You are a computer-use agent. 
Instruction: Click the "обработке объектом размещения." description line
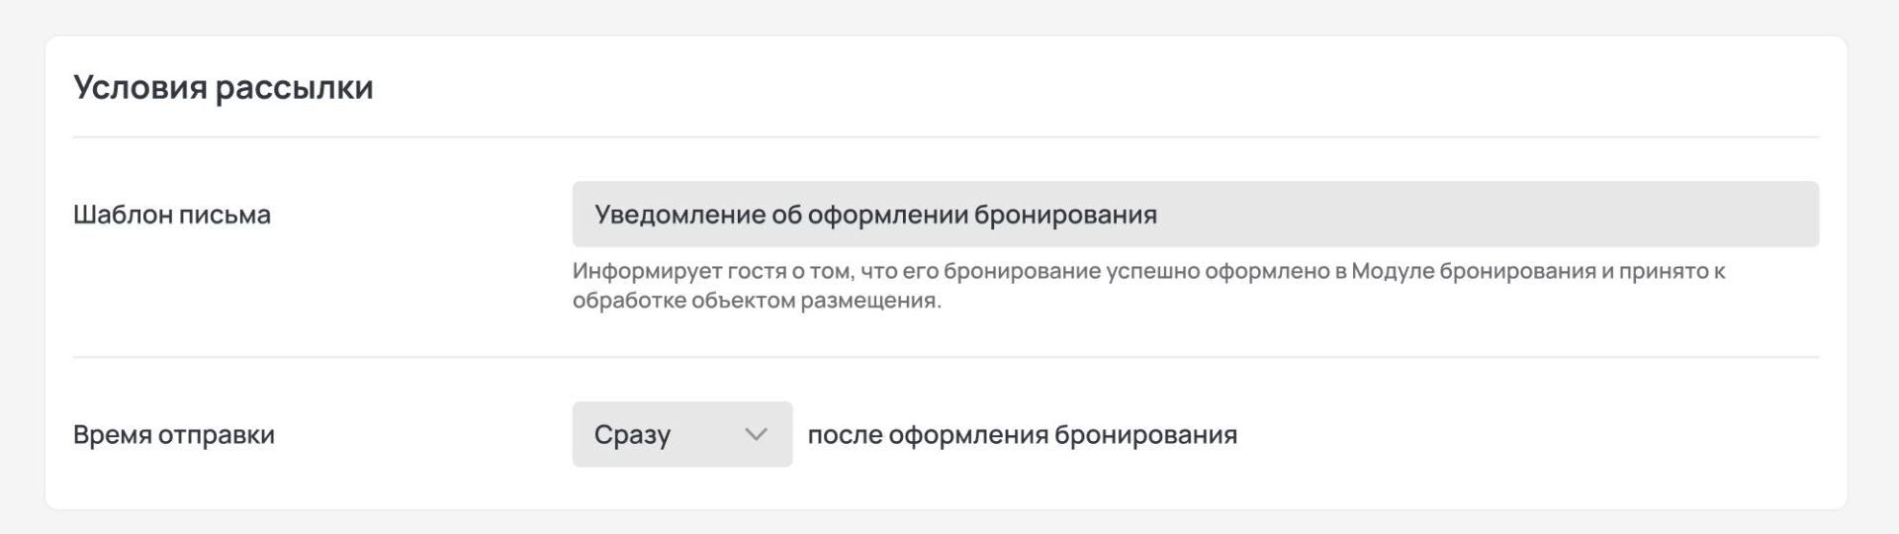point(757,301)
